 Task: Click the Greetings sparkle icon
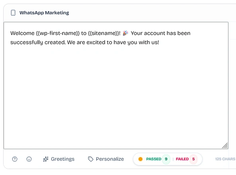[46, 159]
